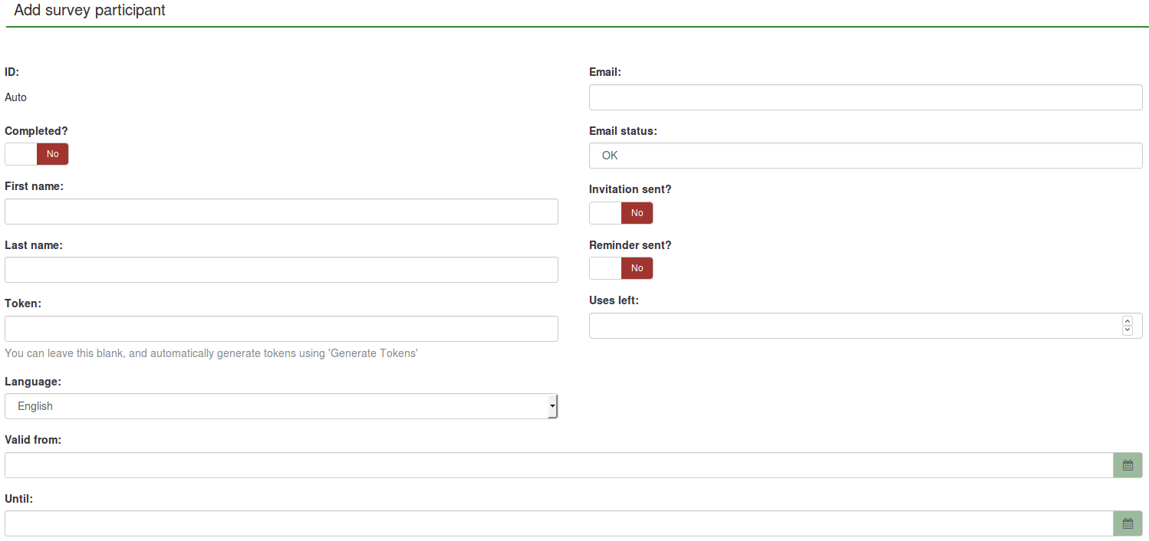Focus the Last name text field

tap(281, 270)
